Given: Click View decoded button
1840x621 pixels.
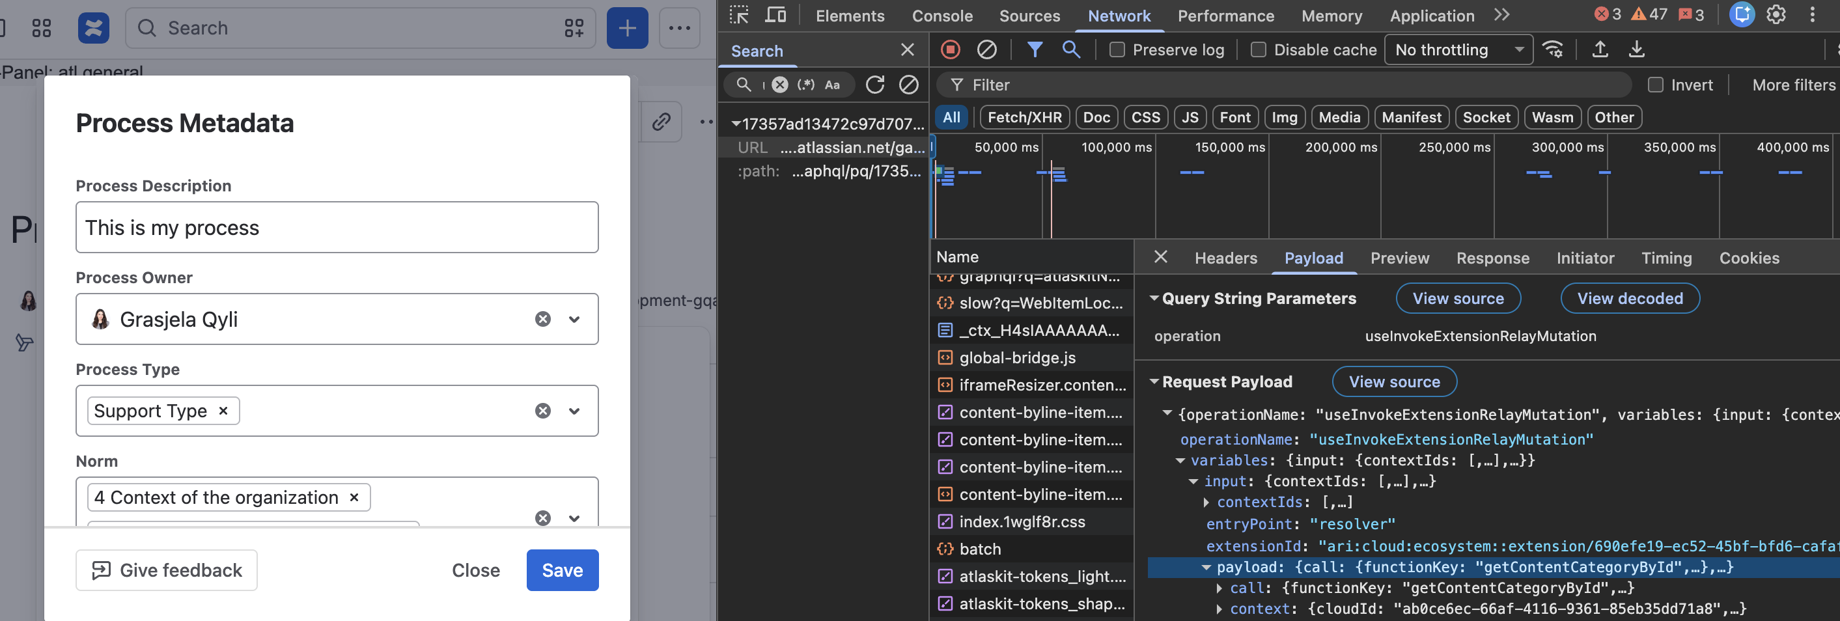Looking at the screenshot, I should (1629, 298).
